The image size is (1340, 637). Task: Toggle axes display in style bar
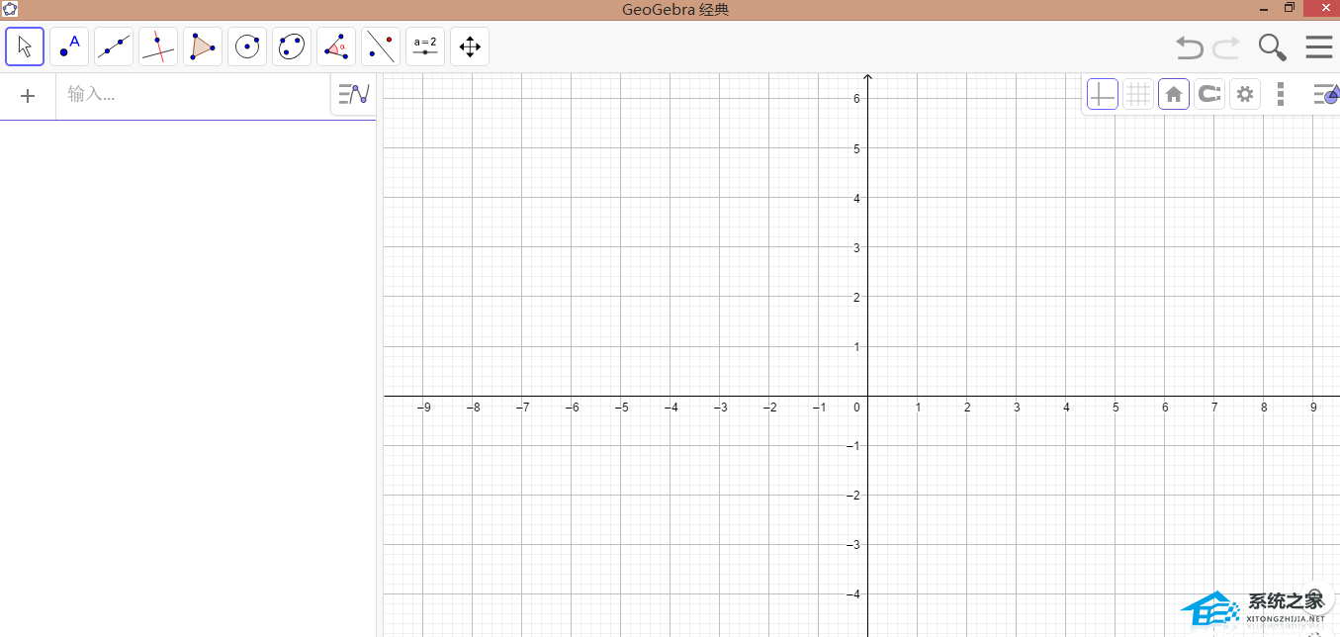(1103, 94)
